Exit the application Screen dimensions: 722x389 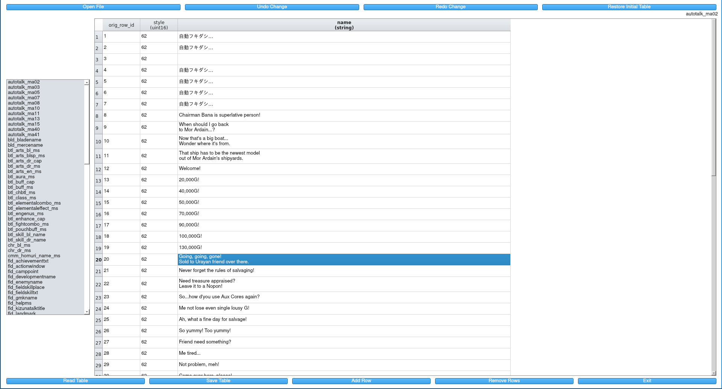646,381
